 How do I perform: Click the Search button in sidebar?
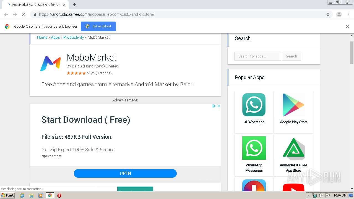tap(291, 56)
